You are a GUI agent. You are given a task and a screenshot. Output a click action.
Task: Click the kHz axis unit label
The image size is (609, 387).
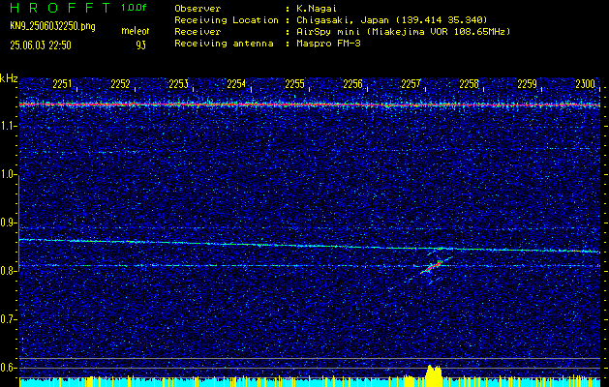[9, 78]
